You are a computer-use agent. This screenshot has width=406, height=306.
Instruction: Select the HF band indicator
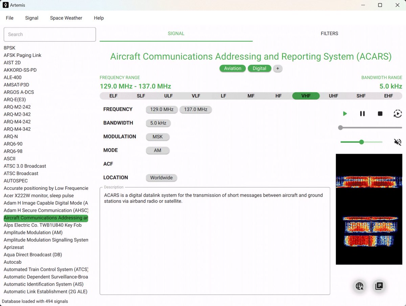278,96
